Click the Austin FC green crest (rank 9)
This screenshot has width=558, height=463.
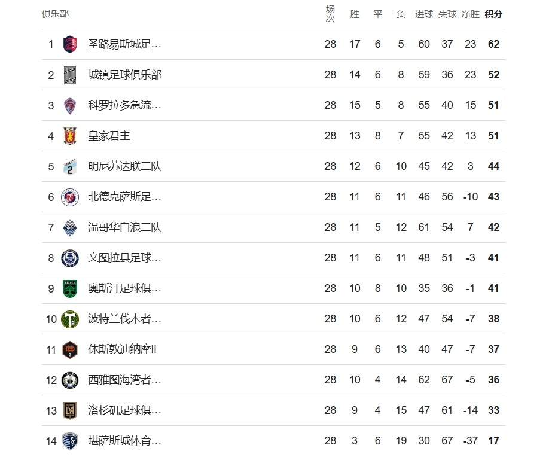click(70, 288)
